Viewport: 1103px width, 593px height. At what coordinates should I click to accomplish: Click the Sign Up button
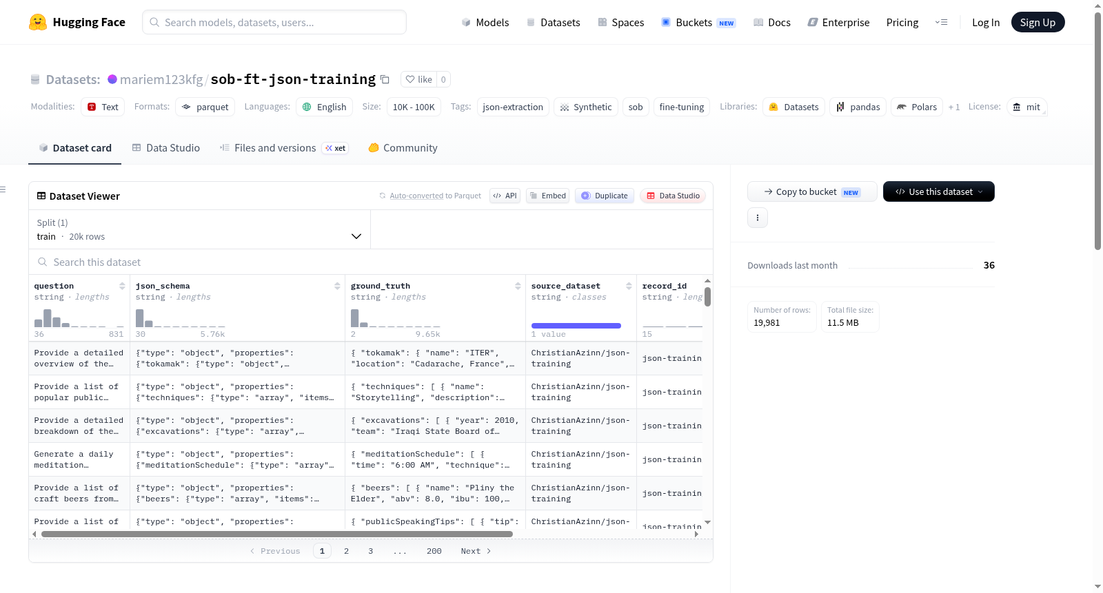pyautogui.click(x=1038, y=22)
